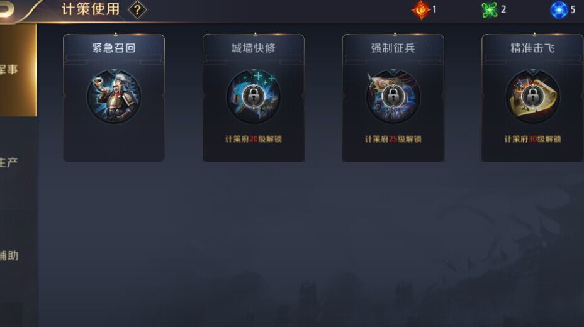Click the 计策府30级解锁 unlock text
The width and height of the screenshot is (584, 327).
532,139
